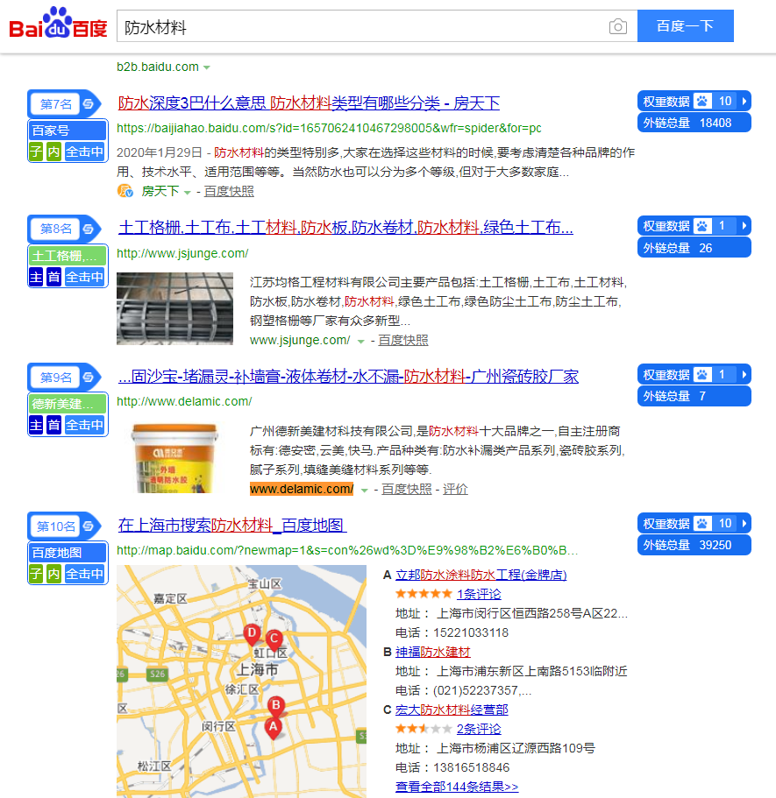Select map marker B
The width and height of the screenshot is (776, 798).
point(276,705)
